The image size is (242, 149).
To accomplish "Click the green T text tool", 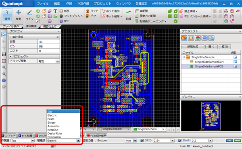I will (x=55, y=11).
